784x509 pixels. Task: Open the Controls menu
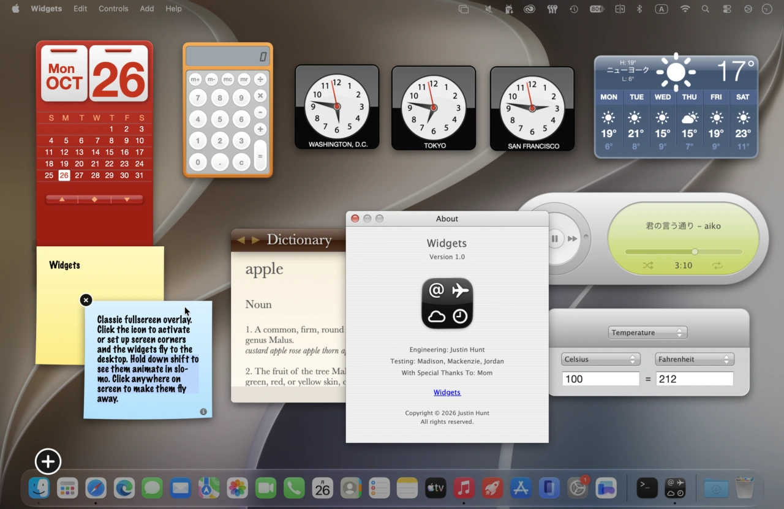[113, 9]
